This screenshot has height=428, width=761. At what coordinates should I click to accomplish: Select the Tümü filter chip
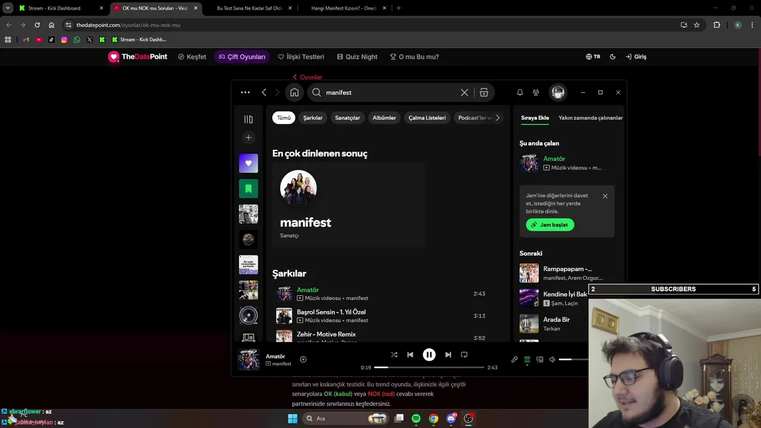click(284, 118)
